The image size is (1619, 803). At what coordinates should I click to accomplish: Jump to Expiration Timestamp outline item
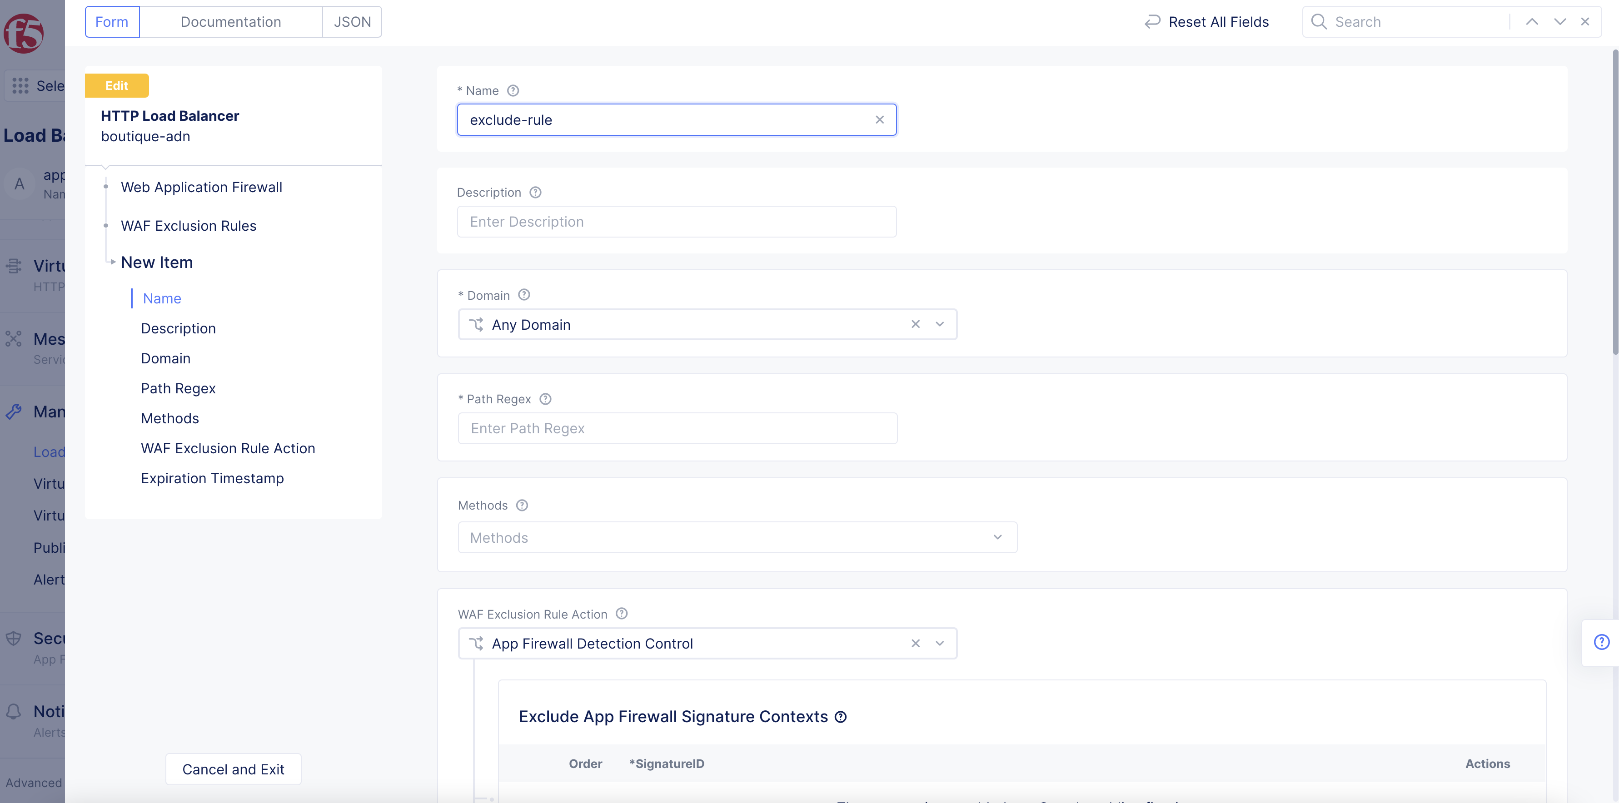pos(212,478)
